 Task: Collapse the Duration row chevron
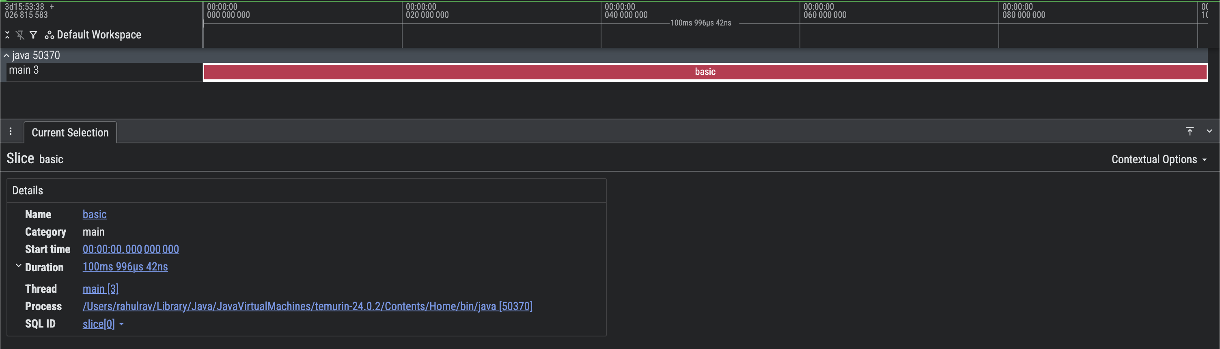tap(19, 266)
